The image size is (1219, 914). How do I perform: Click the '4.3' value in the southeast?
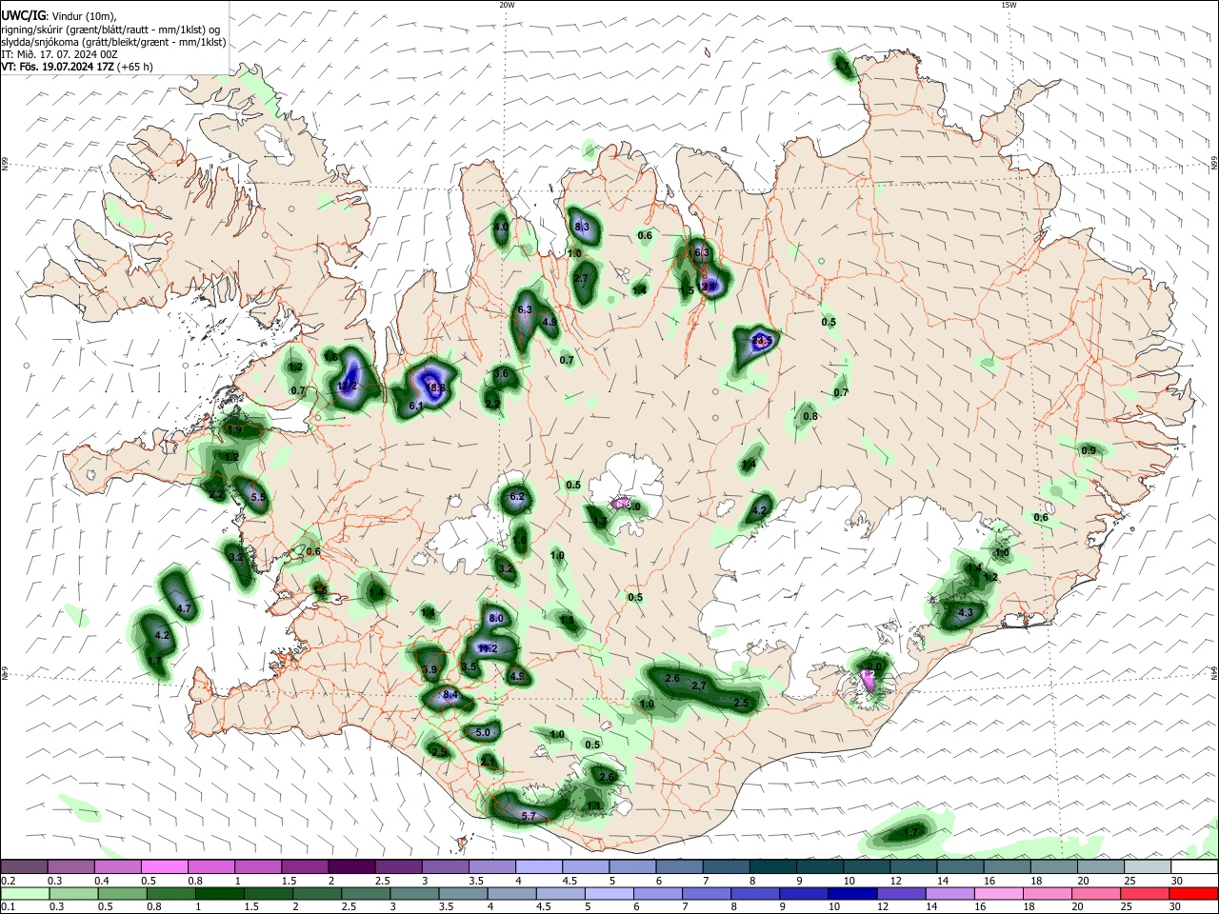click(x=965, y=612)
